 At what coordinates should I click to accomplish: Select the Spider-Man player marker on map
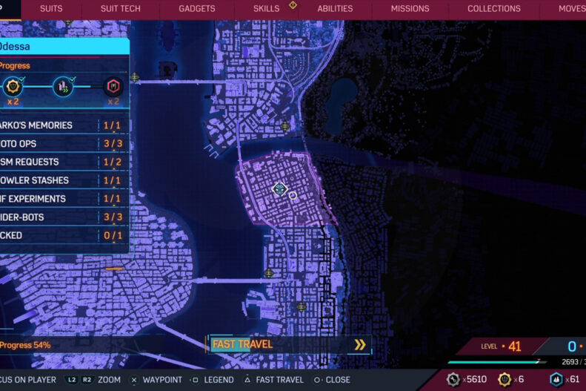(279, 189)
